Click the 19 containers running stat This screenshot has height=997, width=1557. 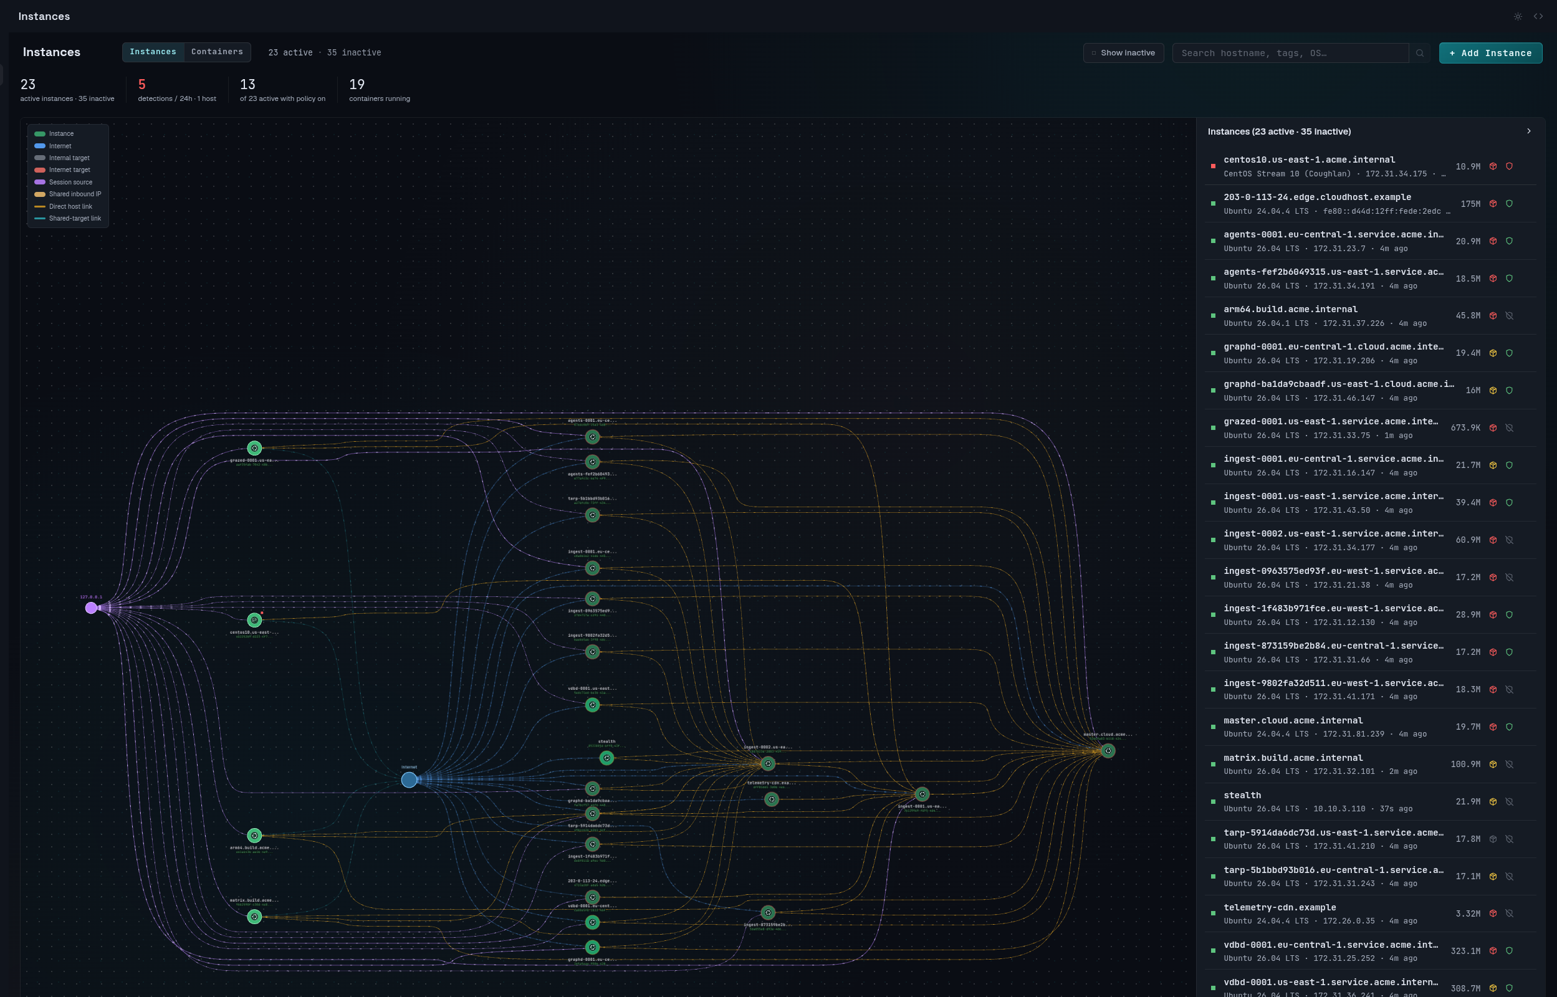pyautogui.click(x=380, y=90)
